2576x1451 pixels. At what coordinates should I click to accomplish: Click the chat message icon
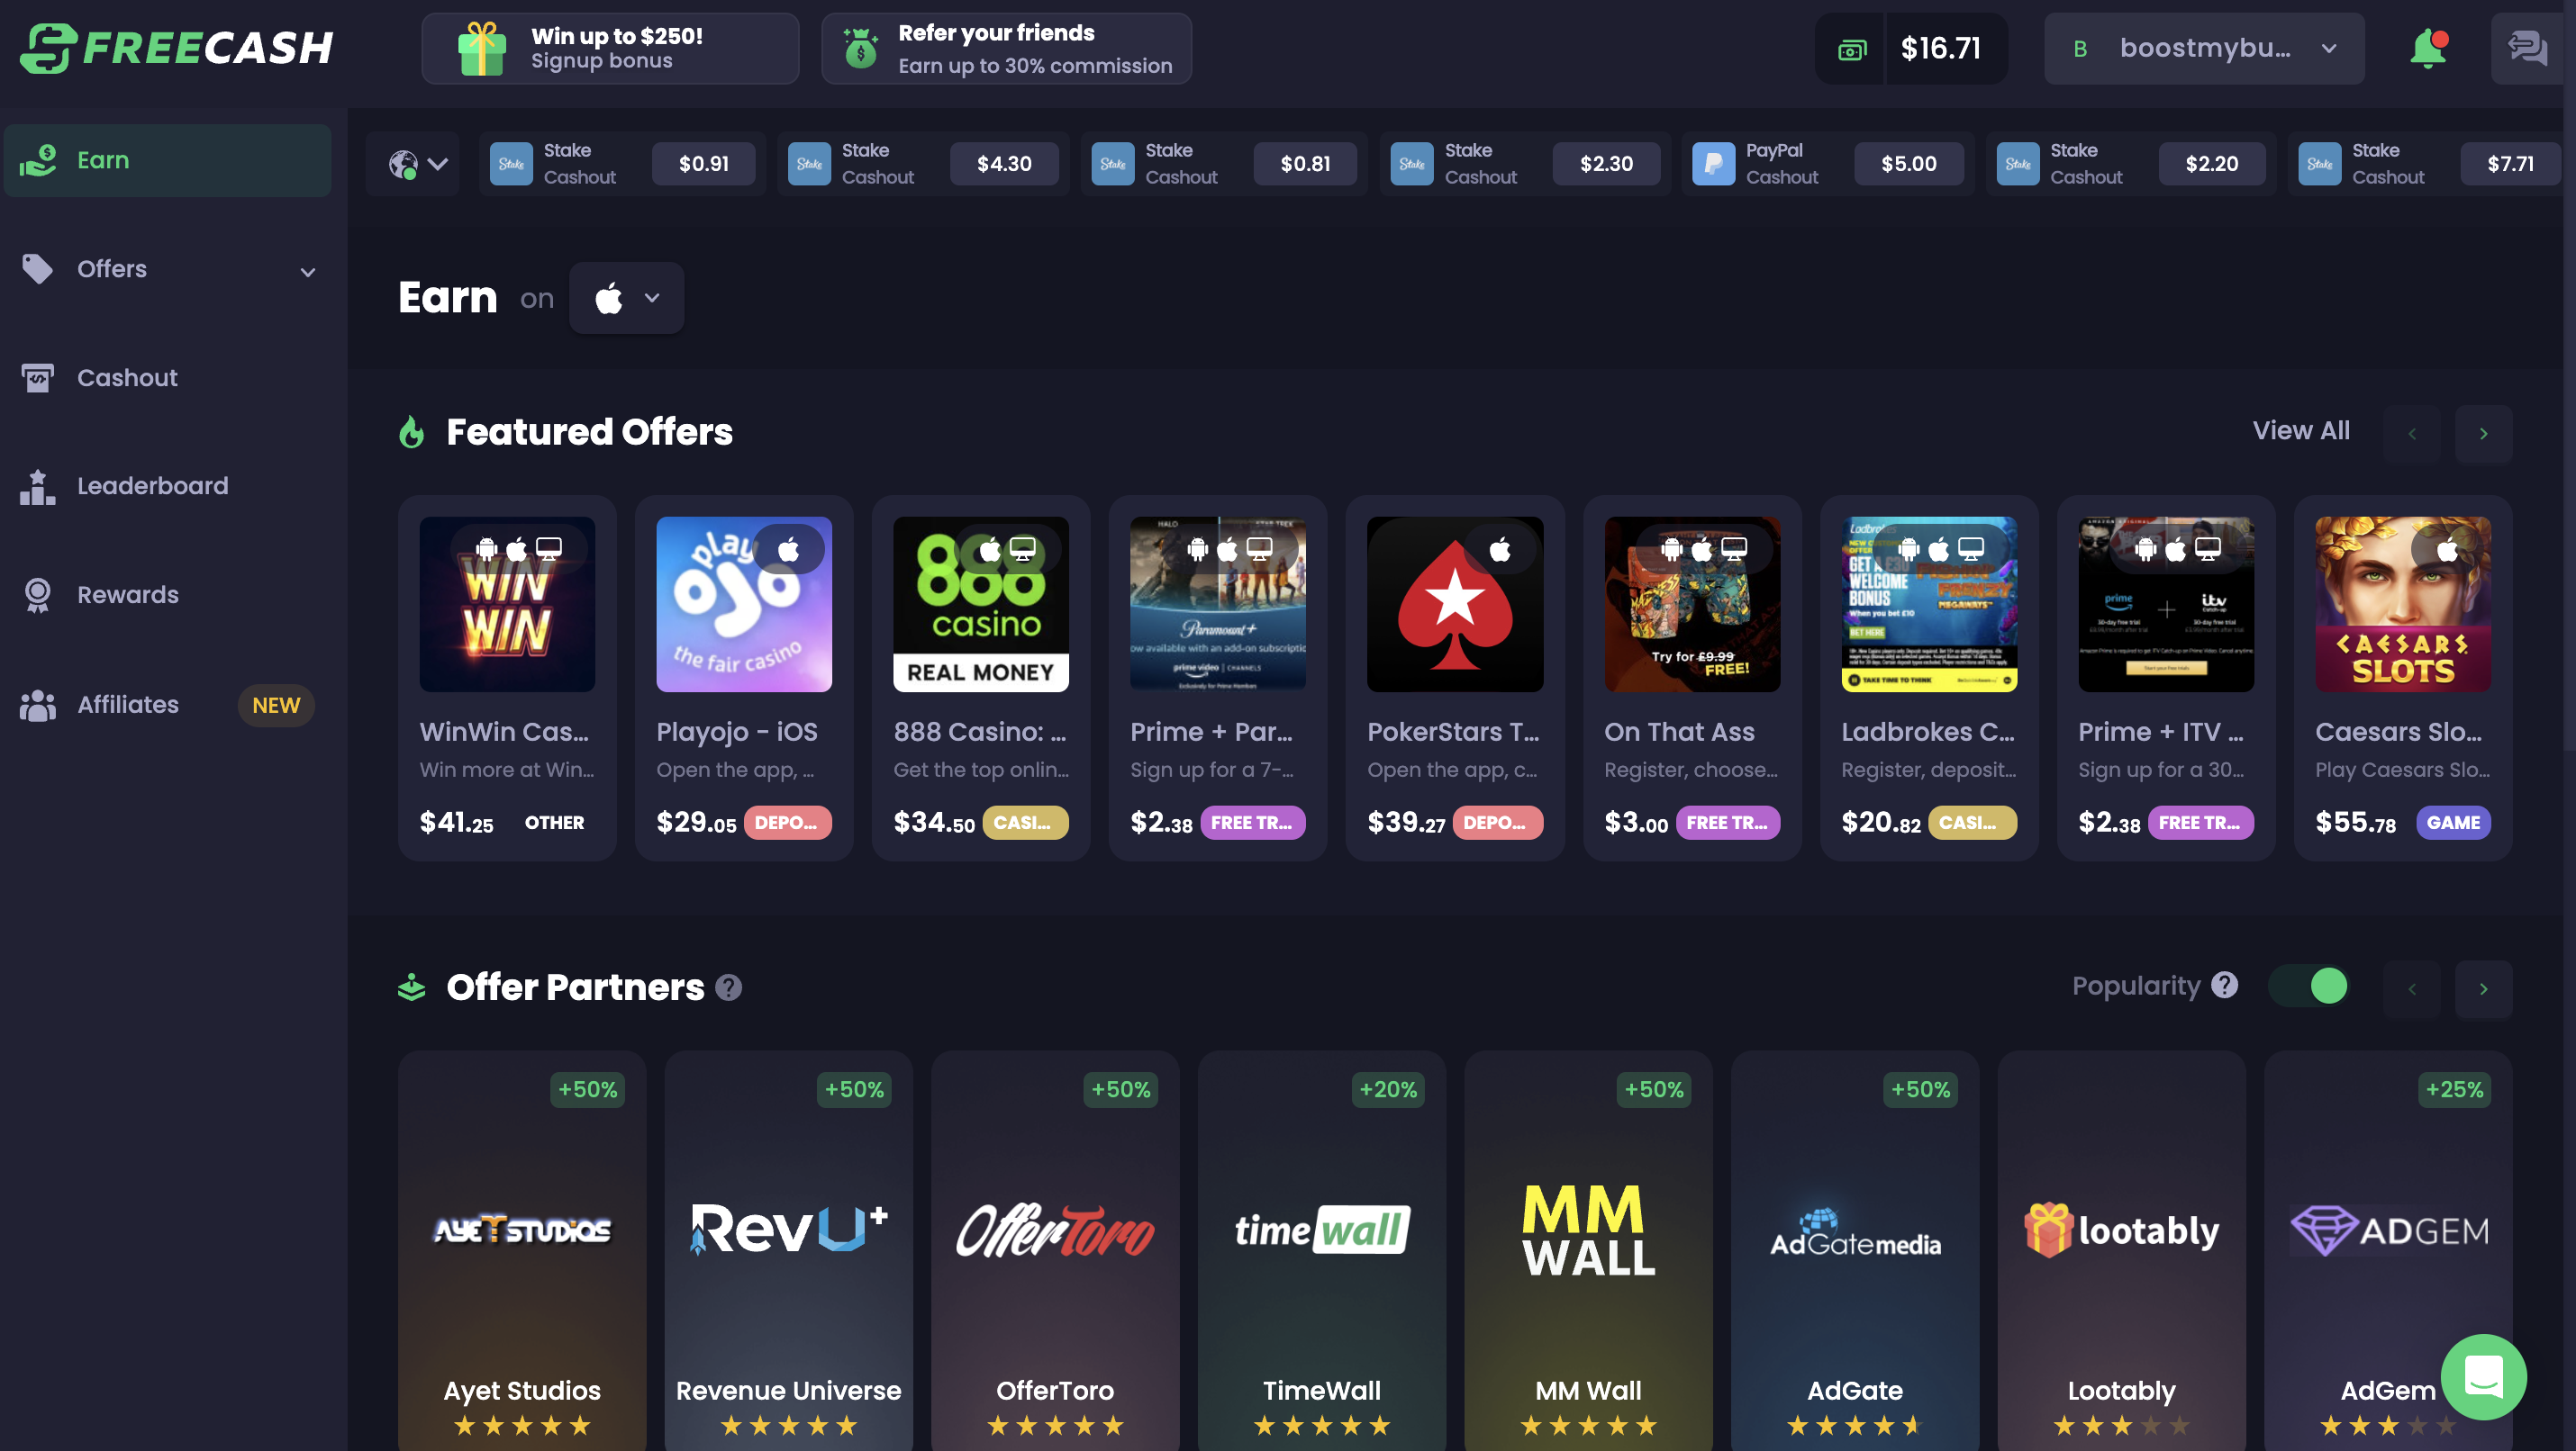2526,48
